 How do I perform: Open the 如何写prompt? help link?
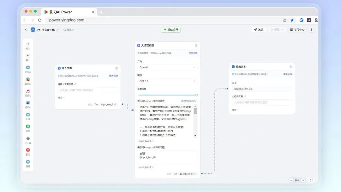[x=189, y=101]
